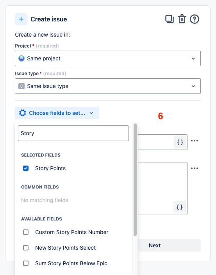Screen dimensions: 216x275
Task: Open the Same issue type dropdown
Action: (x=108, y=86)
